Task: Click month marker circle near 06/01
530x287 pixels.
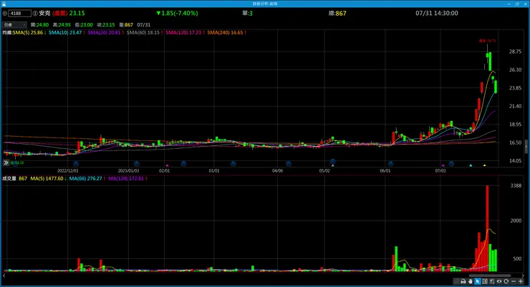Action: (391, 163)
